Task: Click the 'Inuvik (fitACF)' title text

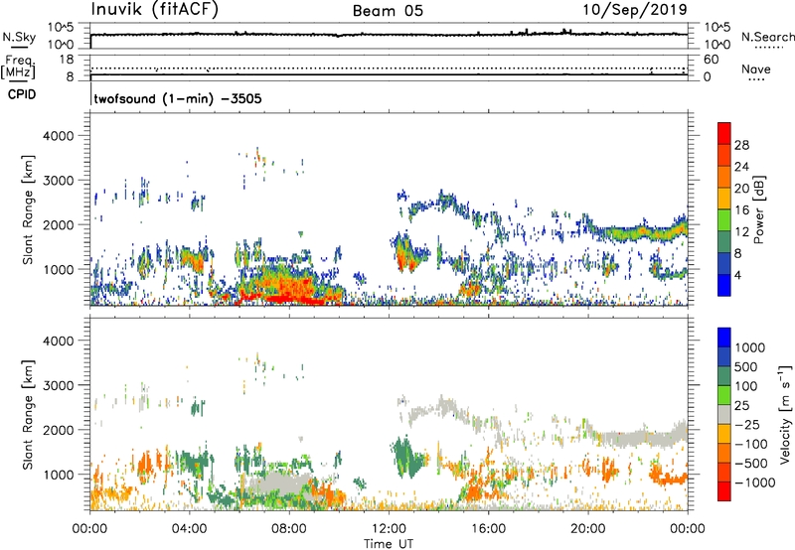Action: point(155,10)
